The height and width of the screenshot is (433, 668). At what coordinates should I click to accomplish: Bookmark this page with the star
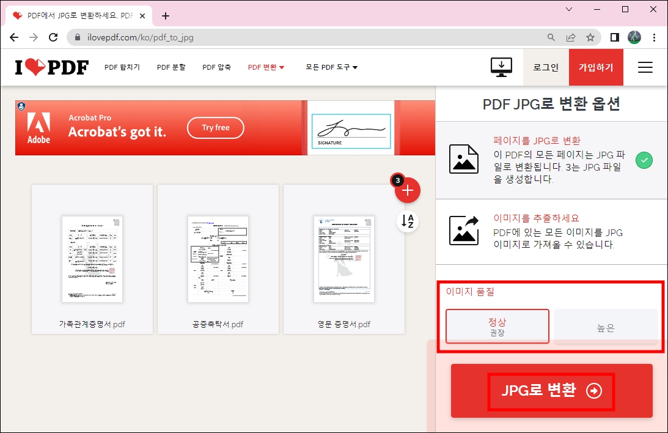pos(590,37)
